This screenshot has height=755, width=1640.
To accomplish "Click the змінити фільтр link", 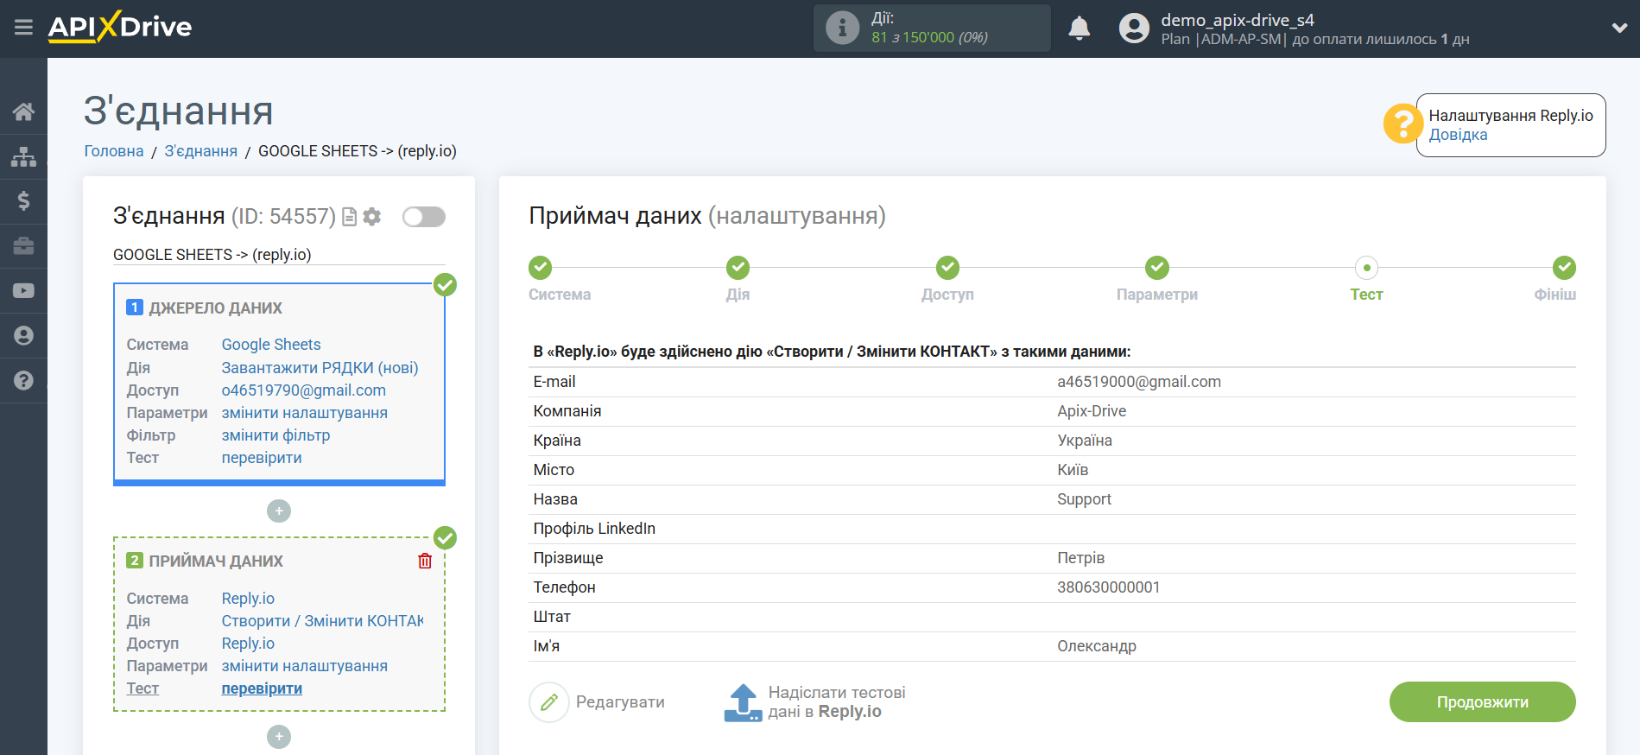I will [x=276, y=435].
